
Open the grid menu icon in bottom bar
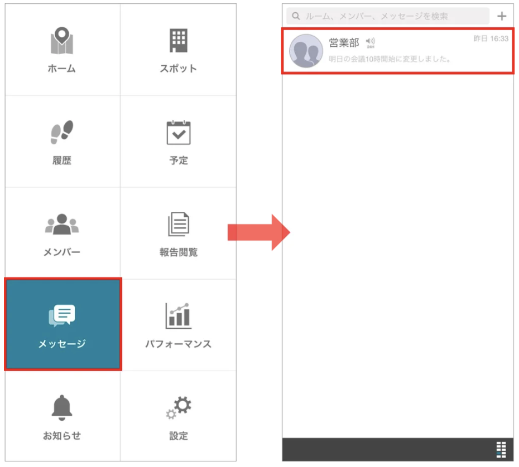(501, 450)
